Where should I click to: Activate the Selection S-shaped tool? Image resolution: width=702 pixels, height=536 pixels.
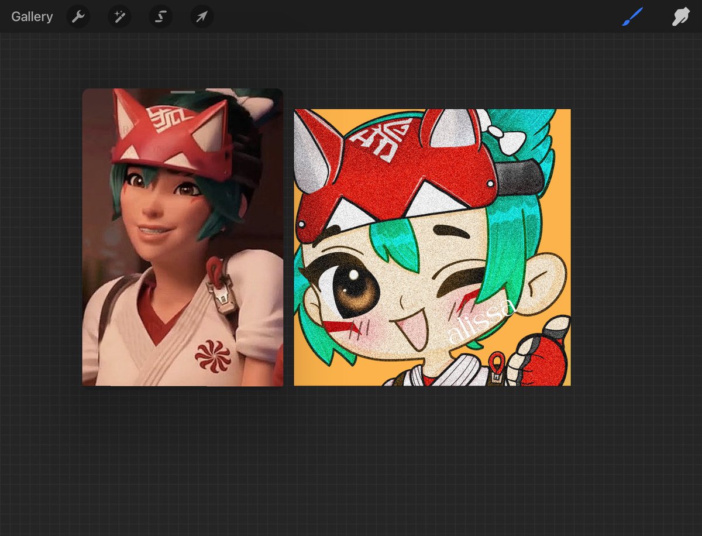(x=160, y=17)
